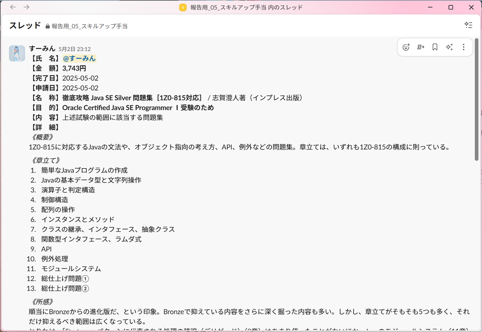The width and height of the screenshot is (482, 332).
Task: Open the @すーみん mention link
Action: click(79, 59)
